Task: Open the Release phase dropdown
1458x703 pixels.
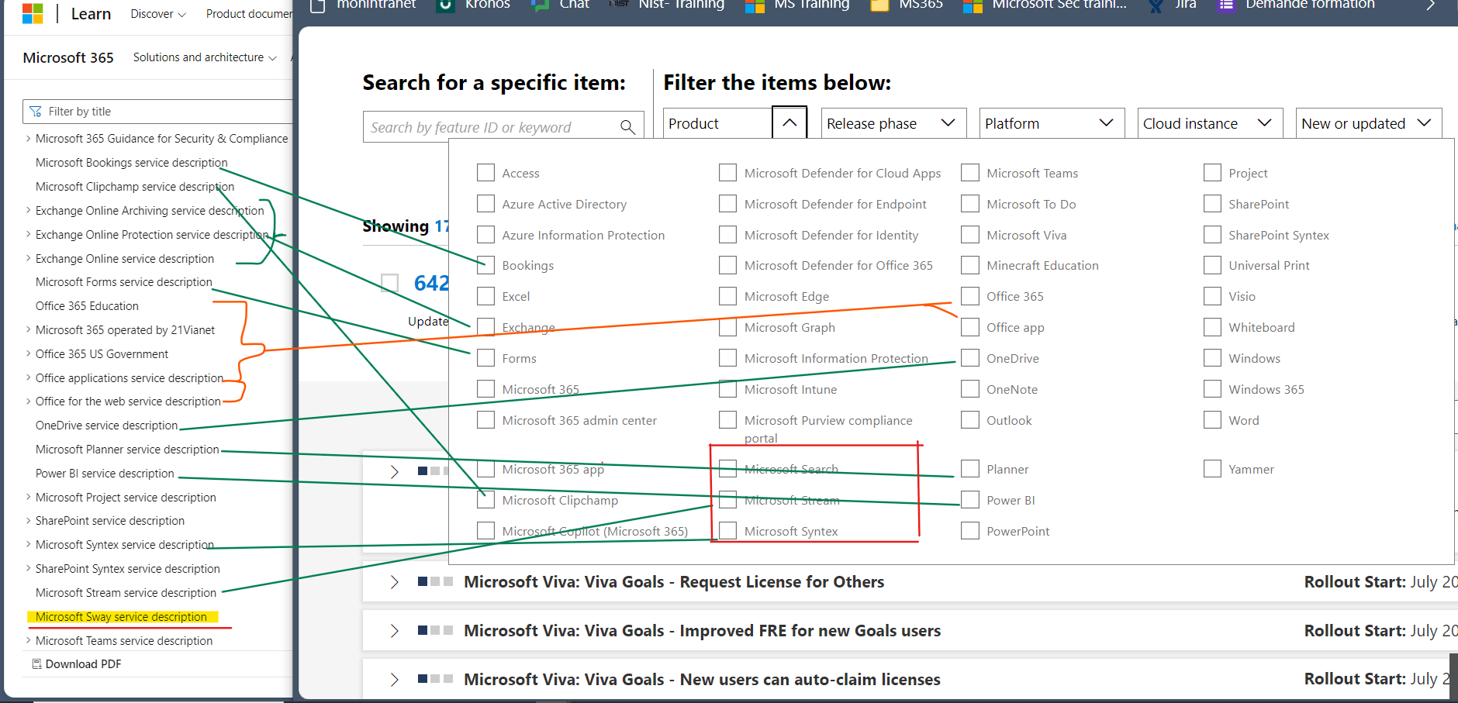Action: point(893,123)
